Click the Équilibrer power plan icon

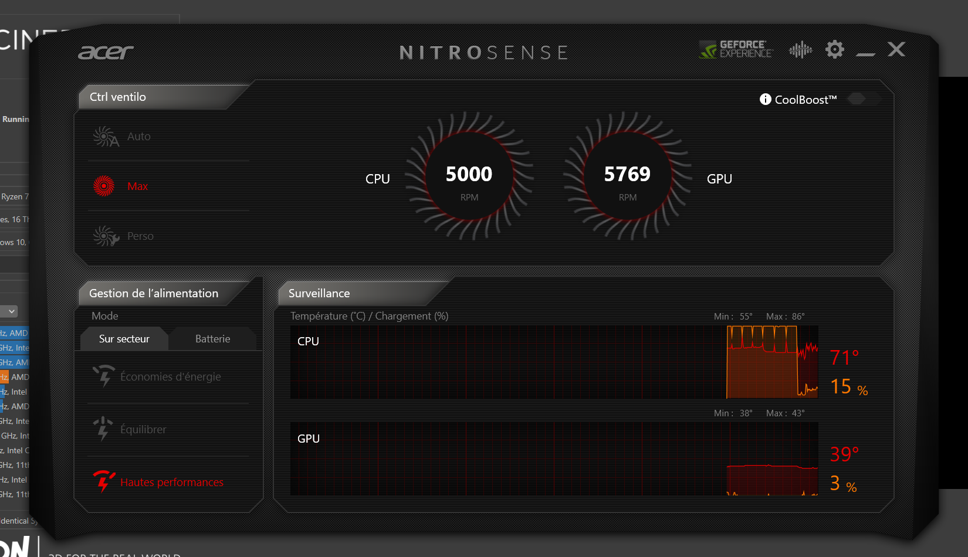103,429
